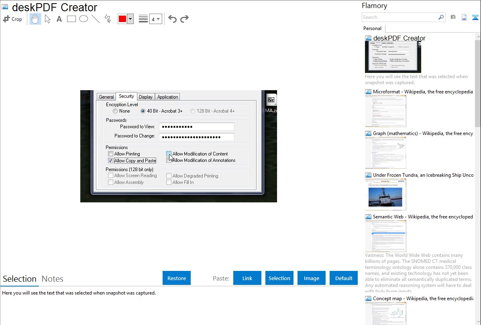Click the Graph (mathematics) - Wikipedia title
481x325 pixels.
[x=423, y=133]
